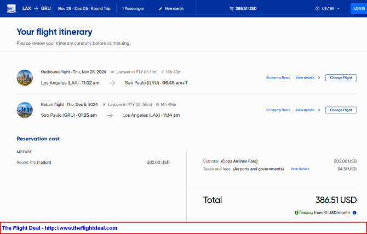367x234 pixels.
Task: Click 'Return flight - Thu, Dec 5, 2024' text
Action: click(x=69, y=105)
